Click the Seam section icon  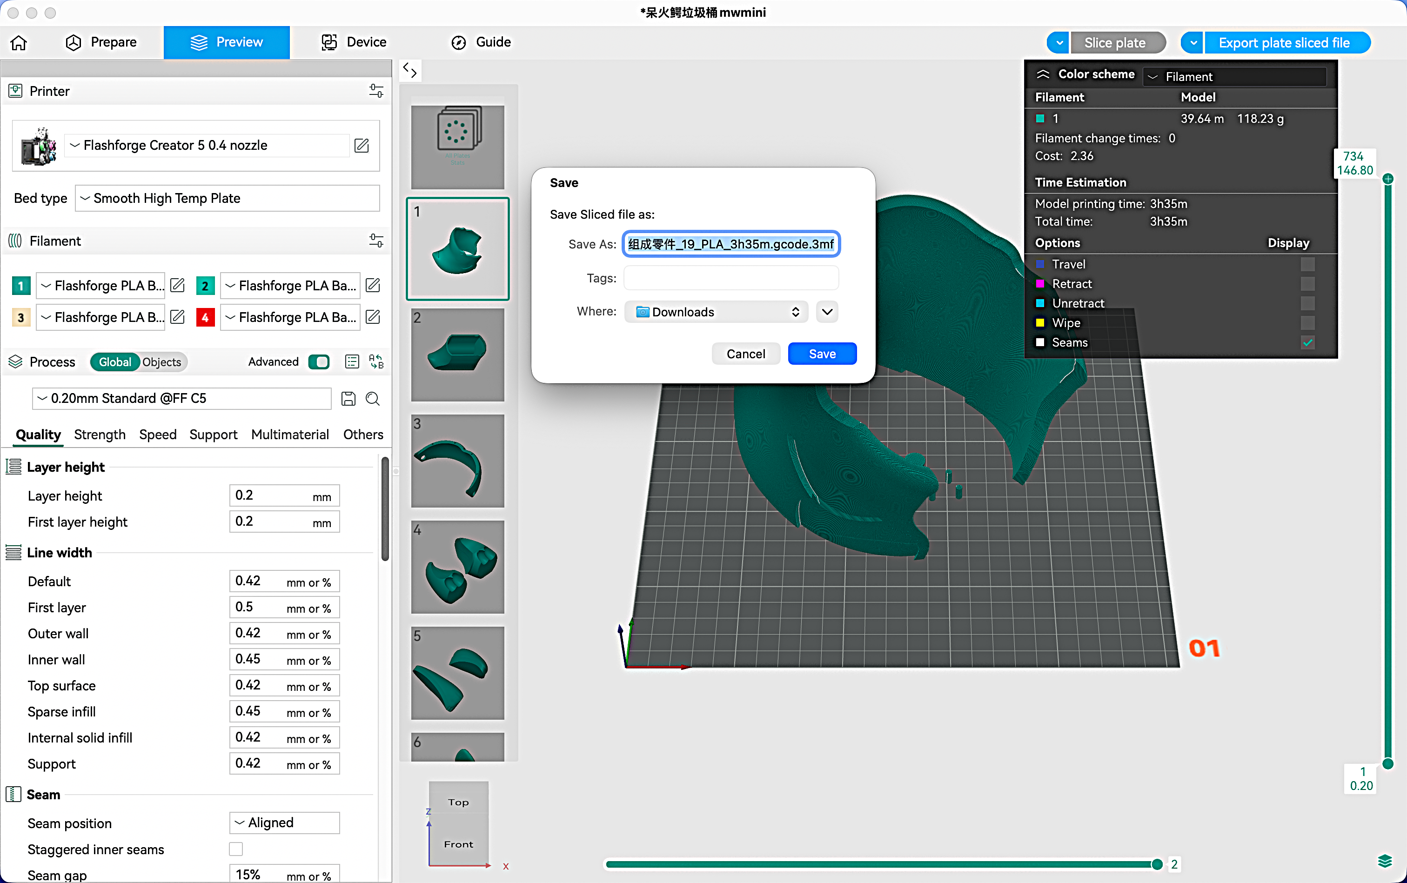click(x=13, y=794)
